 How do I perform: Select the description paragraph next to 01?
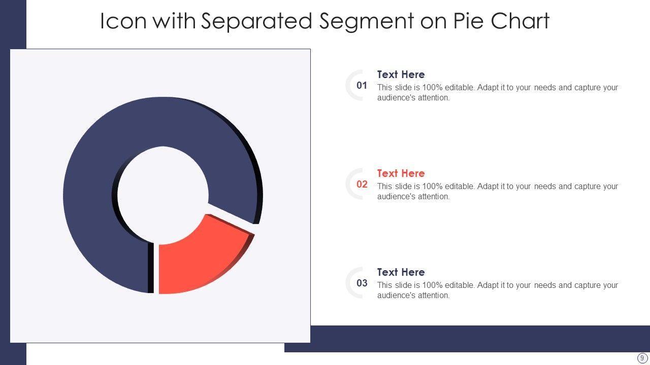[497, 92]
